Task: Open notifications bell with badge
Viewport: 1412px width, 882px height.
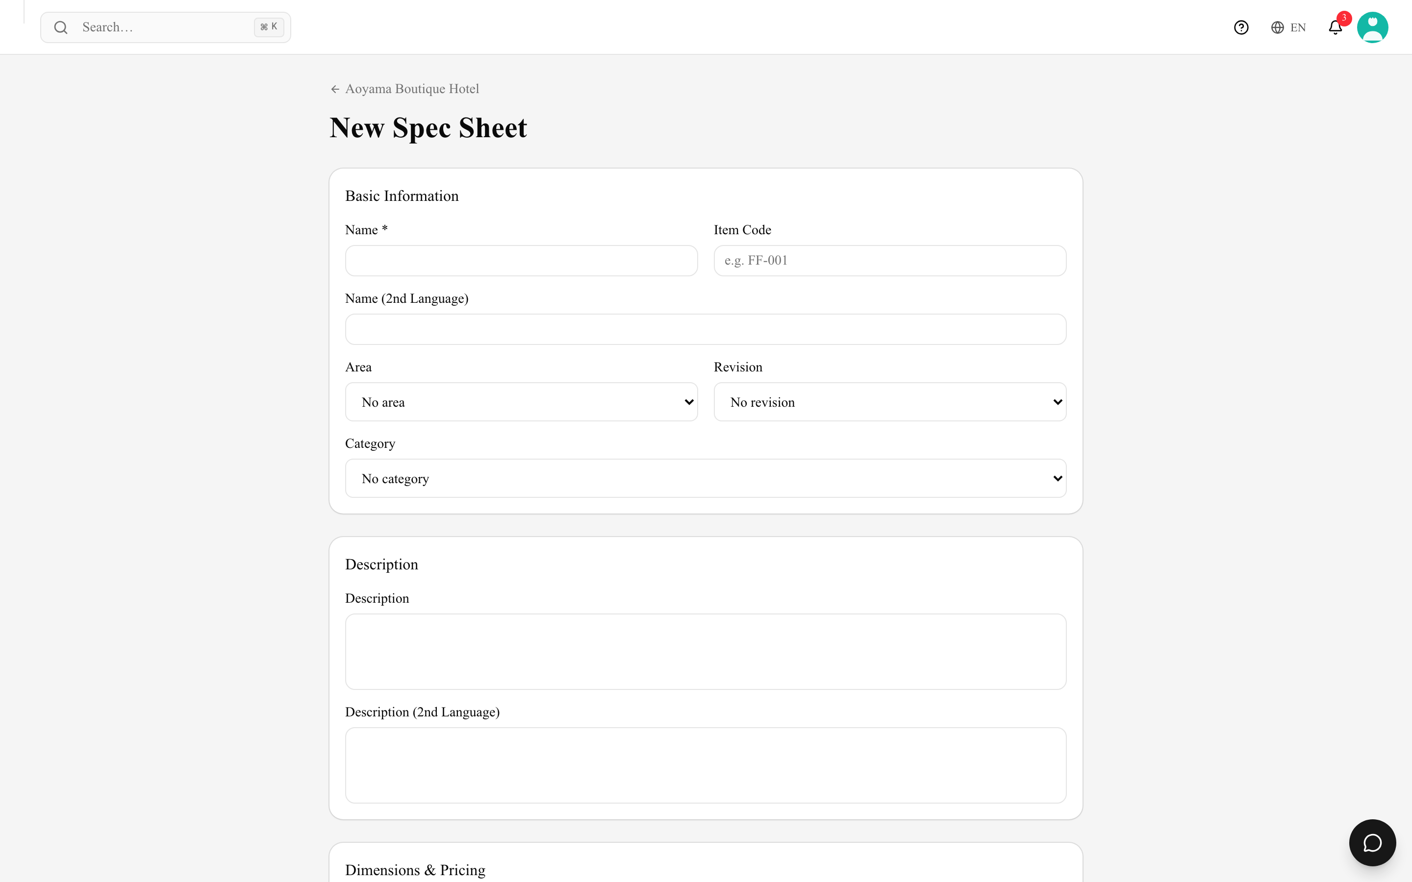Action: point(1336,27)
